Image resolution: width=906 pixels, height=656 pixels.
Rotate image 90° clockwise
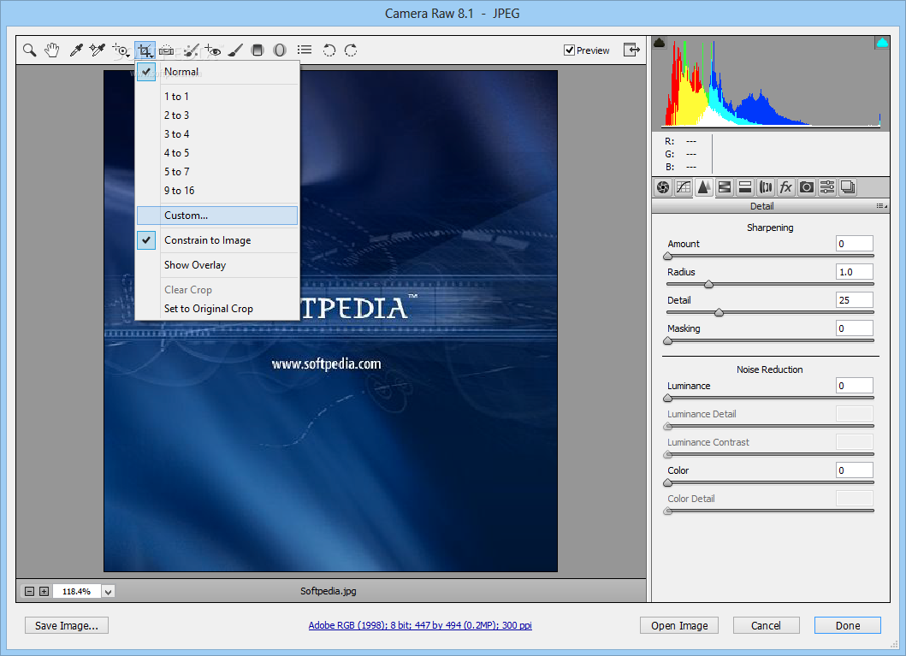click(x=351, y=50)
